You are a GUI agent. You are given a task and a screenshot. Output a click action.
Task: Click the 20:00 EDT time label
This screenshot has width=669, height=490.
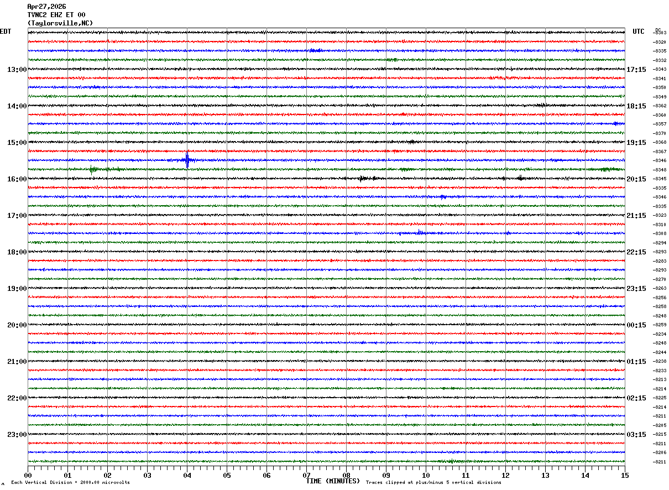point(17,325)
